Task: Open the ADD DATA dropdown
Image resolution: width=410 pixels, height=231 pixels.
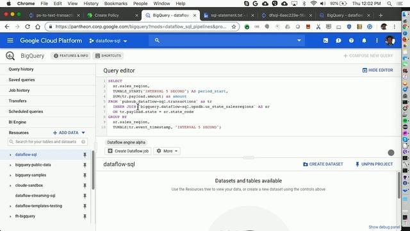Action: pyautogui.click(x=69, y=133)
